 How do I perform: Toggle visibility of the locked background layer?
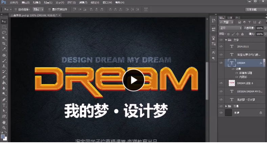[x=221, y=113]
